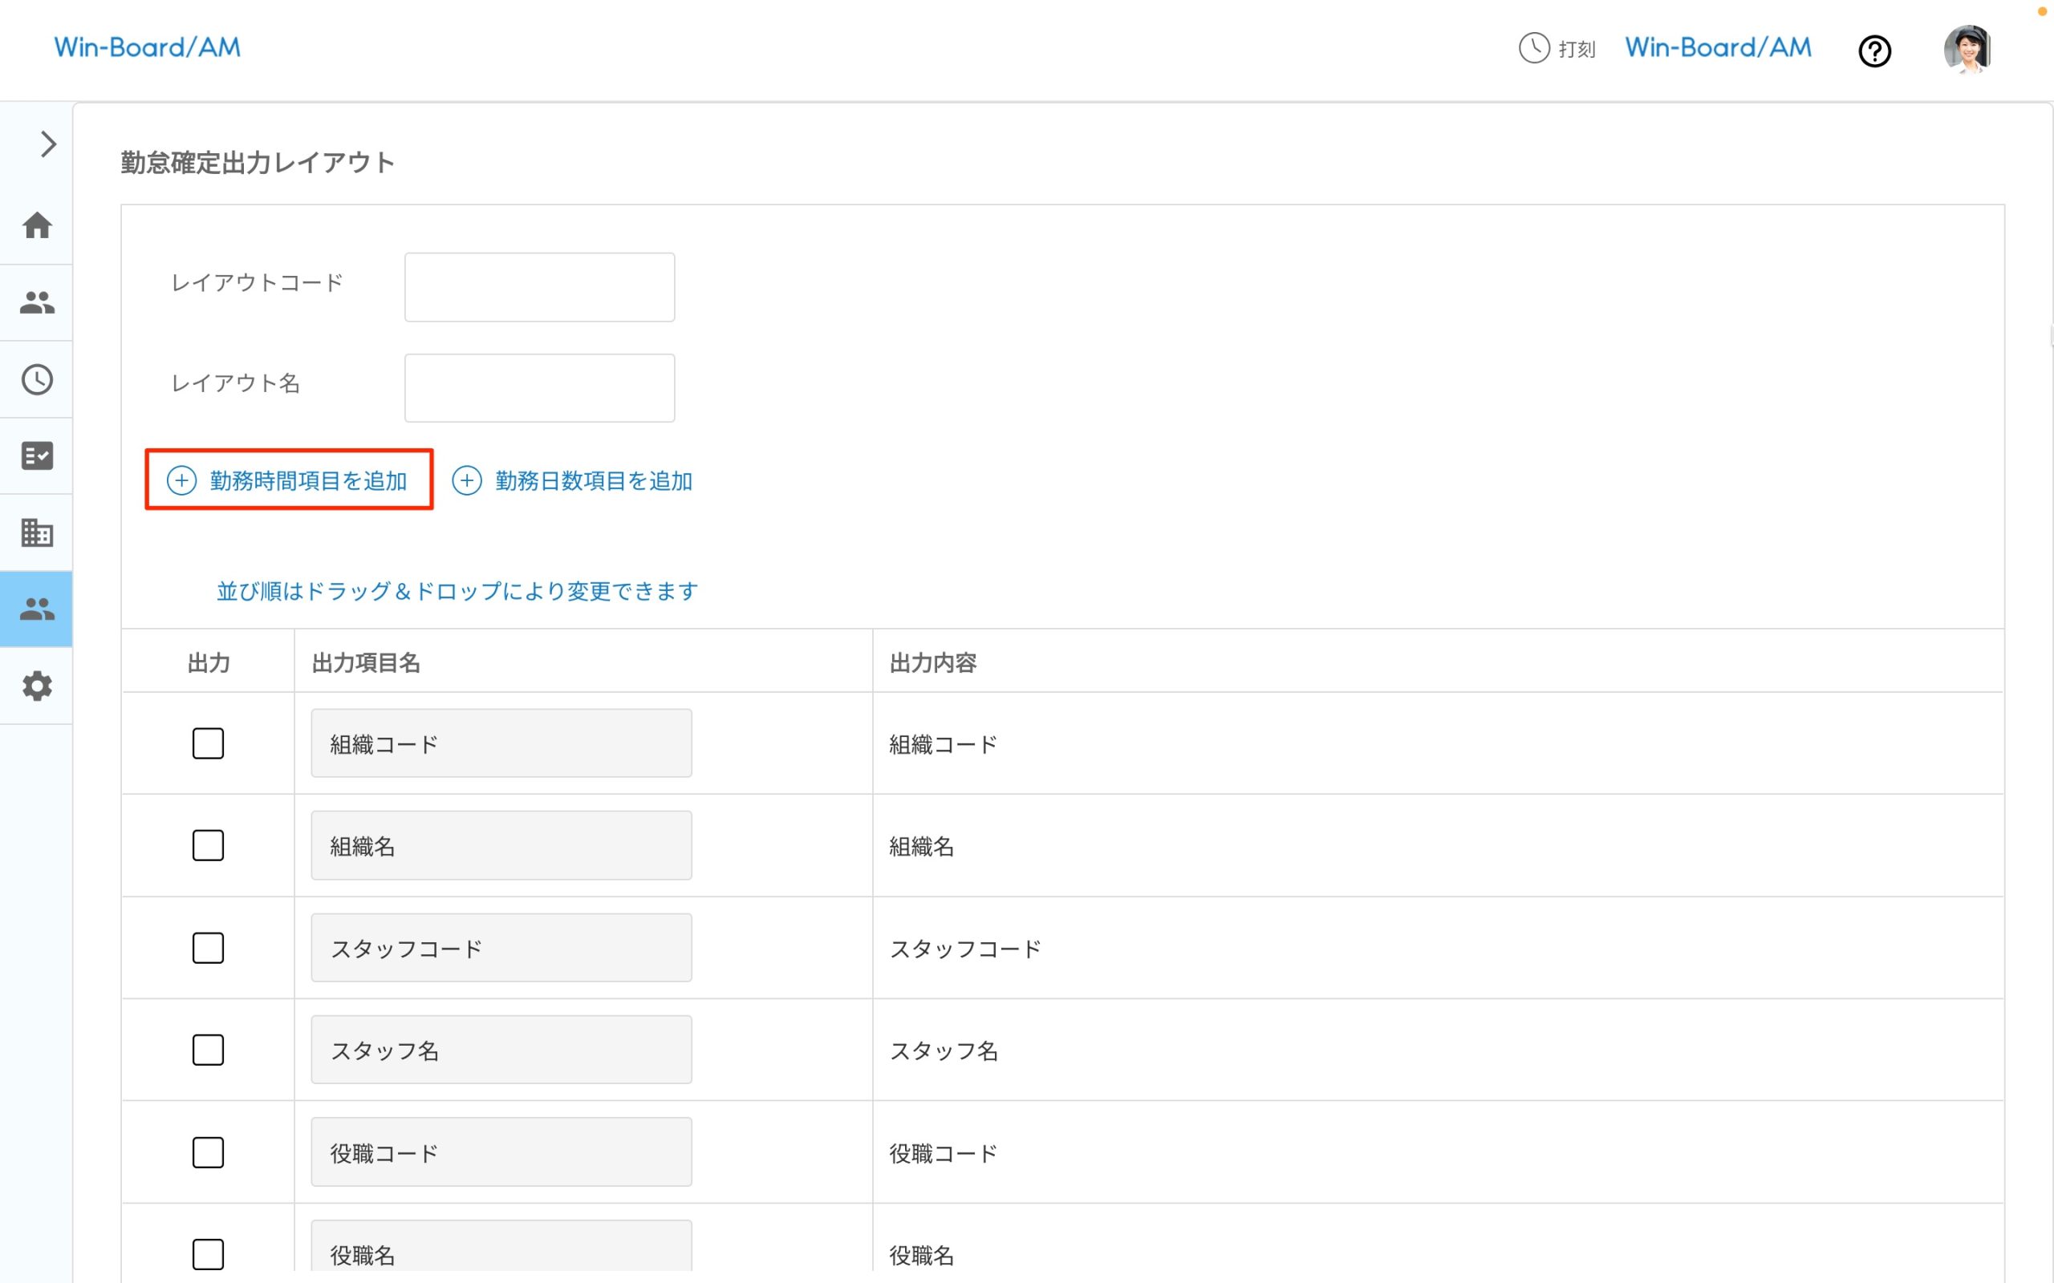Viewport: 2054px width, 1283px height.
Task: Click 勤務時間項目を追加 to add work time items
Action: pyautogui.click(x=290, y=480)
